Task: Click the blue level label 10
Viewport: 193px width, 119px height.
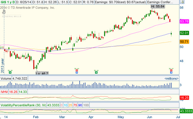Action: (x=65, y=105)
